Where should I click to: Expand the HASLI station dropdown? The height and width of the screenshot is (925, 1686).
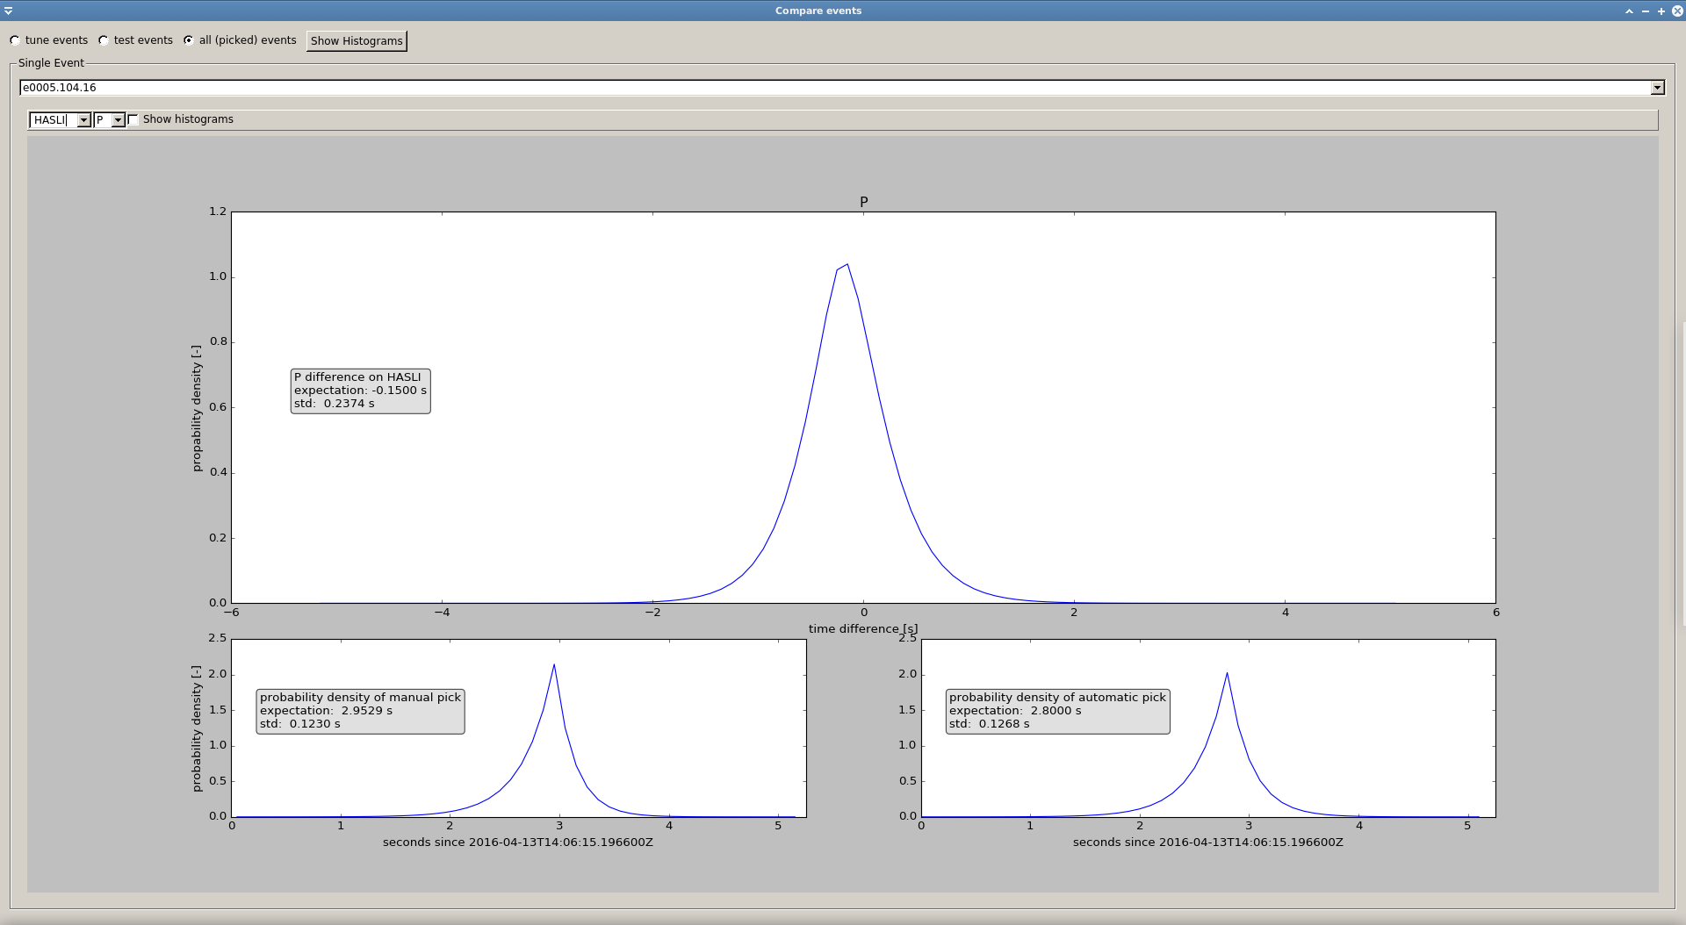click(x=83, y=120)
